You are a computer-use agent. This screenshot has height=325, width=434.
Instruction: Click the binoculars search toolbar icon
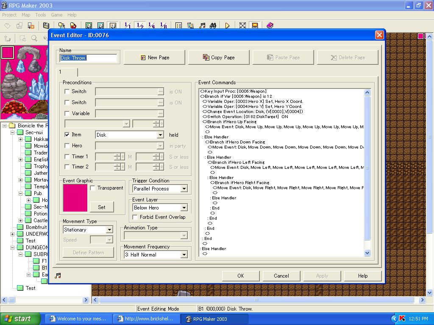tap(213, 25)
